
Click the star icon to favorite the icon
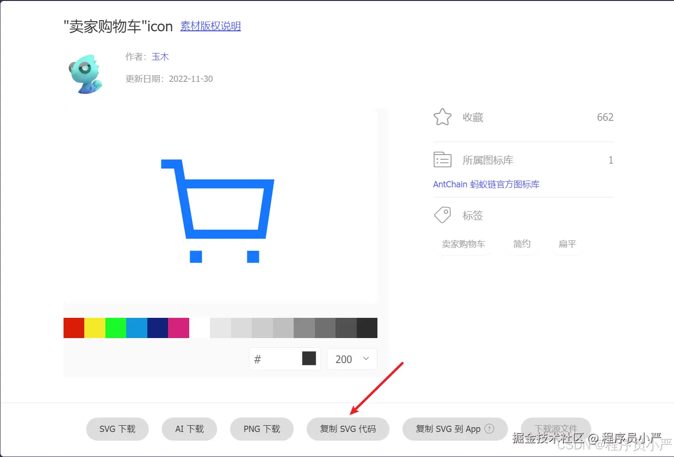pyautogui.click(x=442, y=117)
